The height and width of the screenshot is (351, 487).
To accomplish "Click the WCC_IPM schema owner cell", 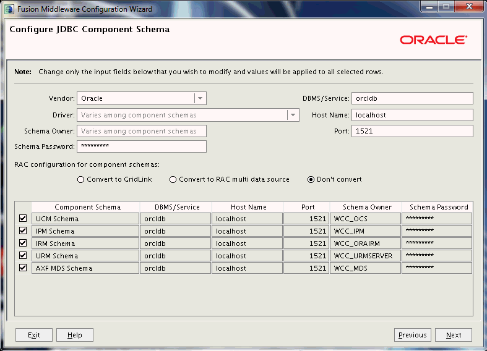I will 365,231.
